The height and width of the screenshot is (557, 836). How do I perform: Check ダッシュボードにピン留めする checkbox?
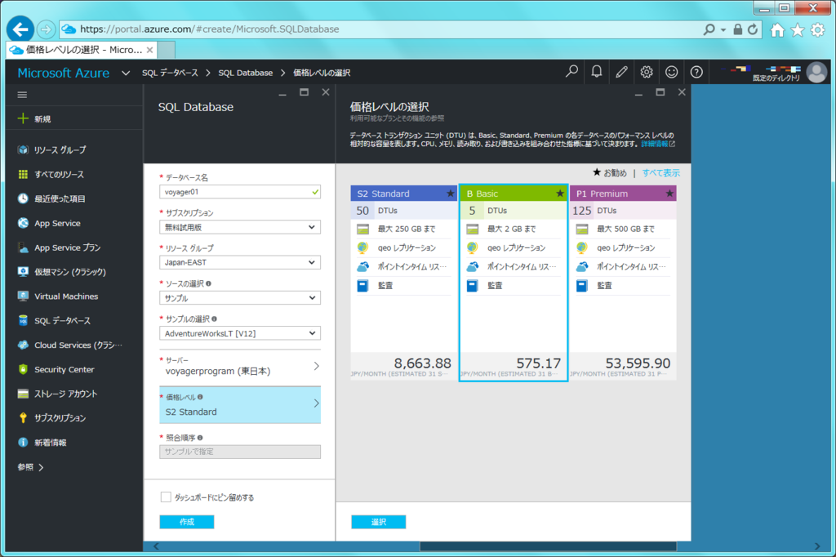pyautogui.click(x=166, y=497)
